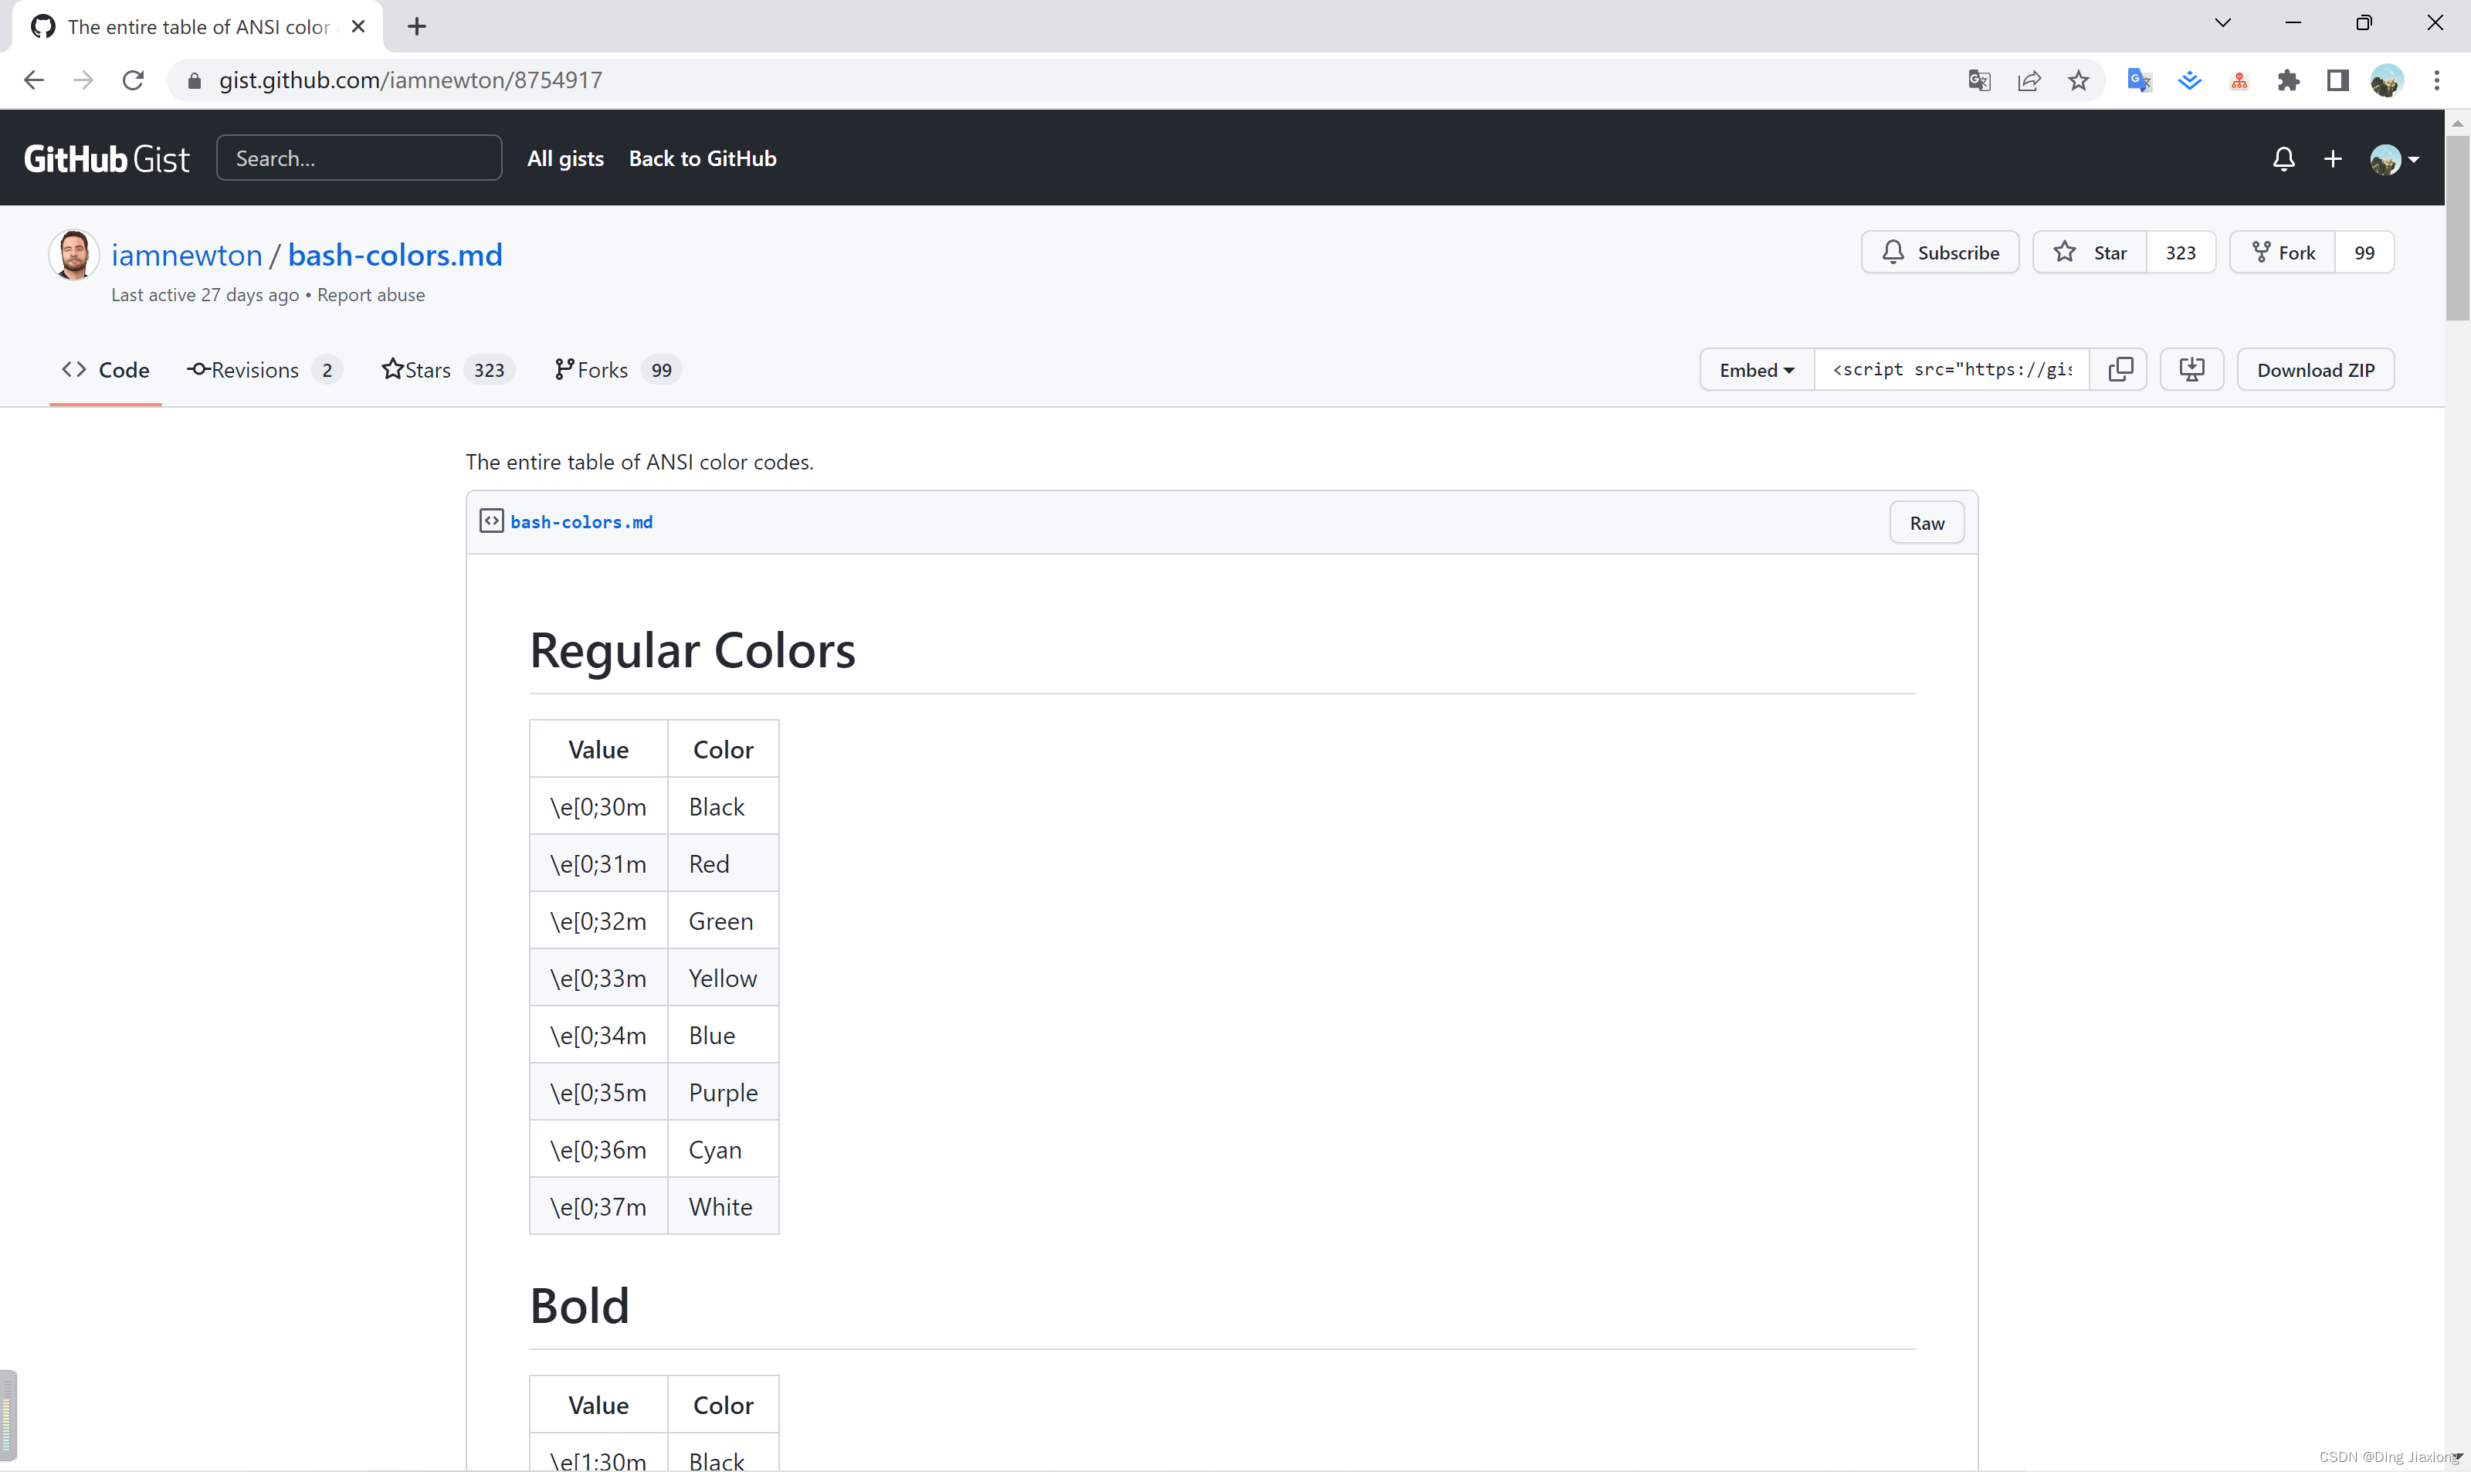Open GitHub user avatar dropdown

[2394, 158]
